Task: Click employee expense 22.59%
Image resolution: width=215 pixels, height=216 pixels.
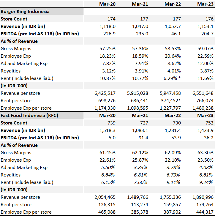Action: click(205, 56)
